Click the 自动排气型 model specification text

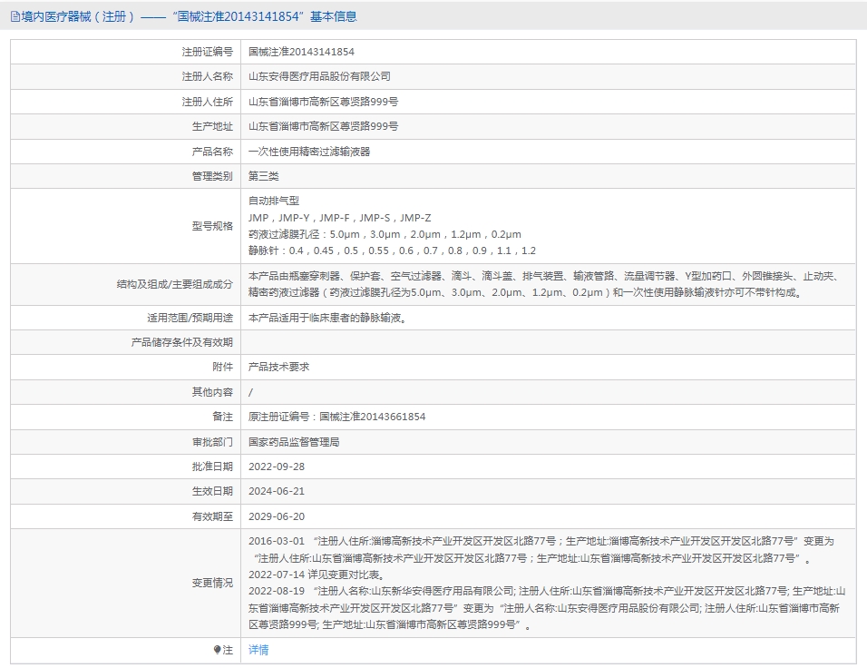274,201
